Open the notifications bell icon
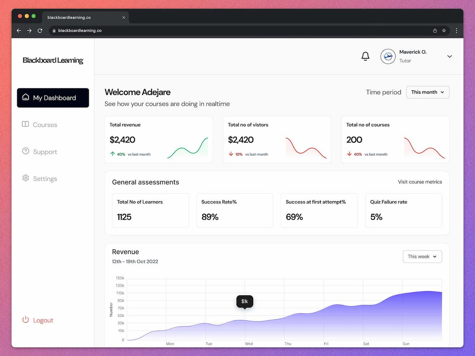475x356 pixels. [x=365, y=56]
